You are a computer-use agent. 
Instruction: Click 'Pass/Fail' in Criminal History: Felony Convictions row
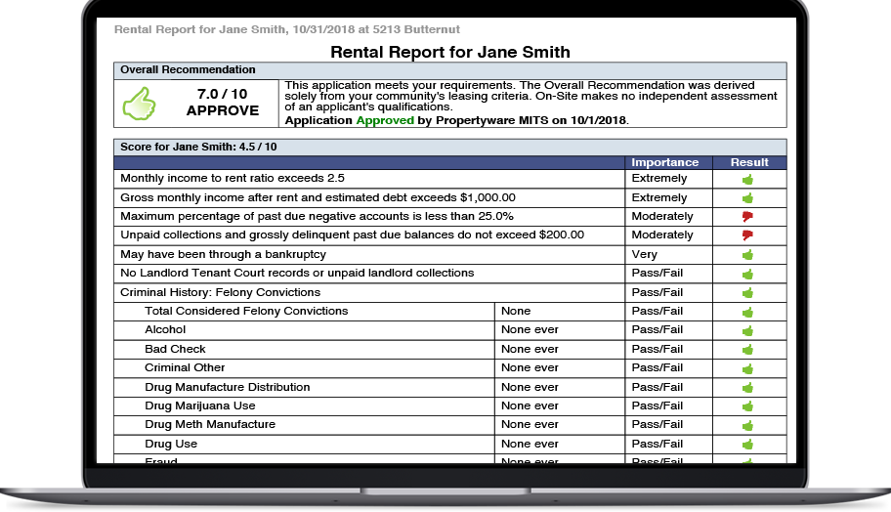click(x=657, y=292)
